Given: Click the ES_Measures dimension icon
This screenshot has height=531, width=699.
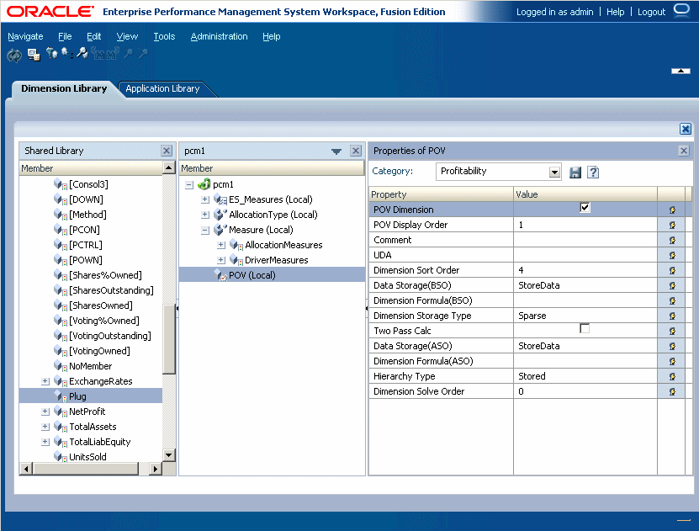Looking at the screenshot, I should tap(220, 199).
